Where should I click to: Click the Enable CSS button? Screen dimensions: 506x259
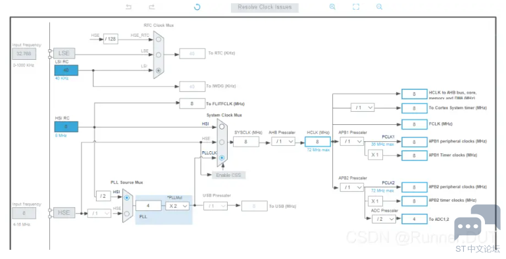(228, 175)
